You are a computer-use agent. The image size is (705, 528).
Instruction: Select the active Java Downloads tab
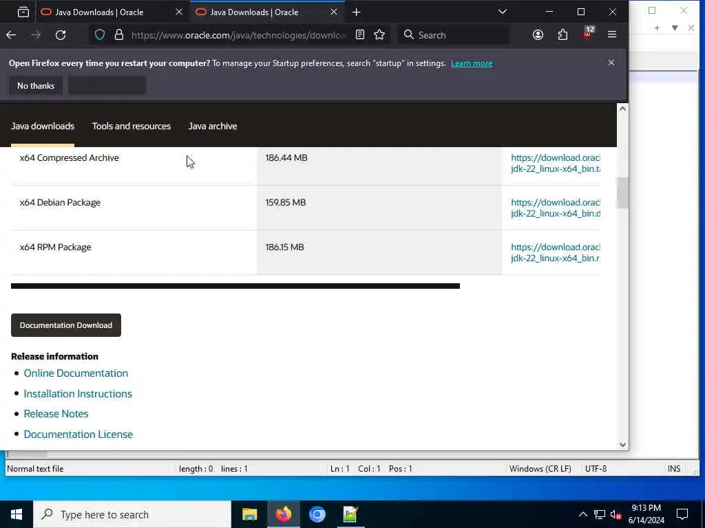[x=268, y=12]
